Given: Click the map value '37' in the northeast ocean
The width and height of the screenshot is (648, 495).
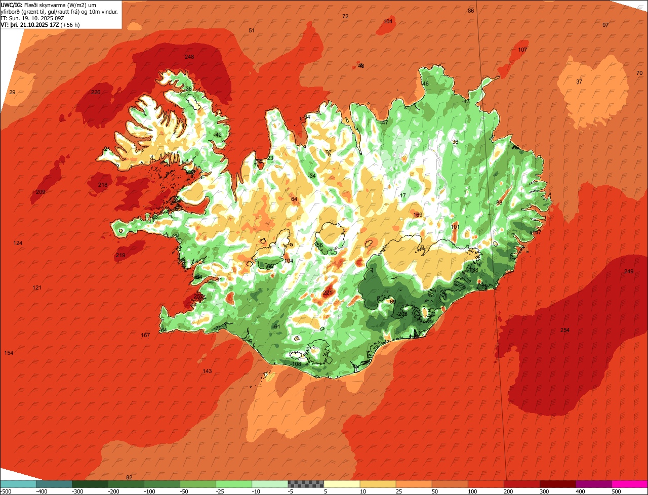Looking at the screenshot, I should (579, 81).
